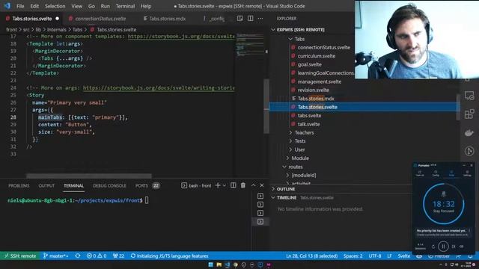Open the Git Graph icon below Docker
This screenshot has width=479, height=269.
click(469, 151)
